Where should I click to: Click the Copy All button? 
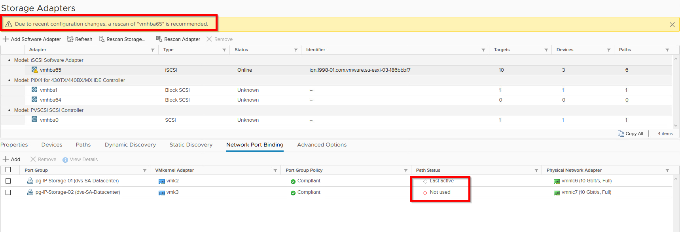(631, 134)
